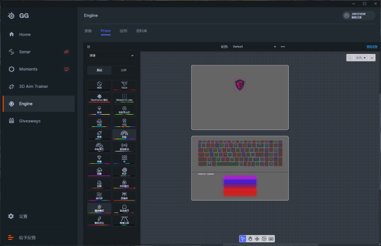Select the flower preset

point(124,122)
